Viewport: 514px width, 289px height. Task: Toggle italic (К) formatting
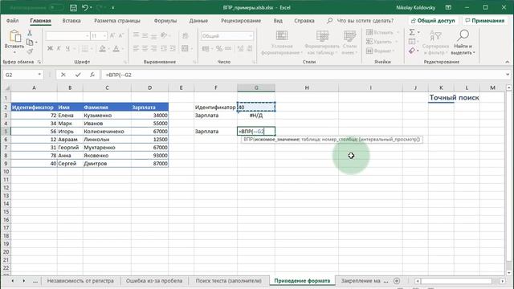(x=59, y=48)
